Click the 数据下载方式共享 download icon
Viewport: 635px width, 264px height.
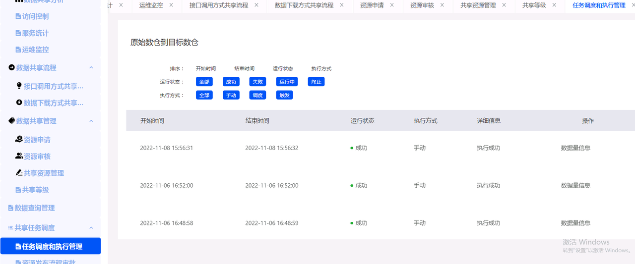point(19,103)
